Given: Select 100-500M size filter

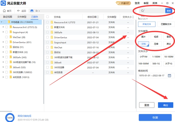Looking at the screenshot, I should (x=143, y=64).
